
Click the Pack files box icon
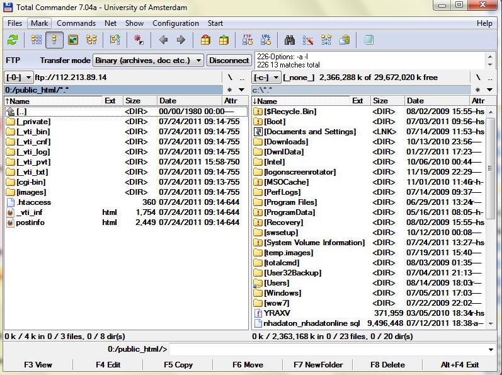tap(205, 40)
